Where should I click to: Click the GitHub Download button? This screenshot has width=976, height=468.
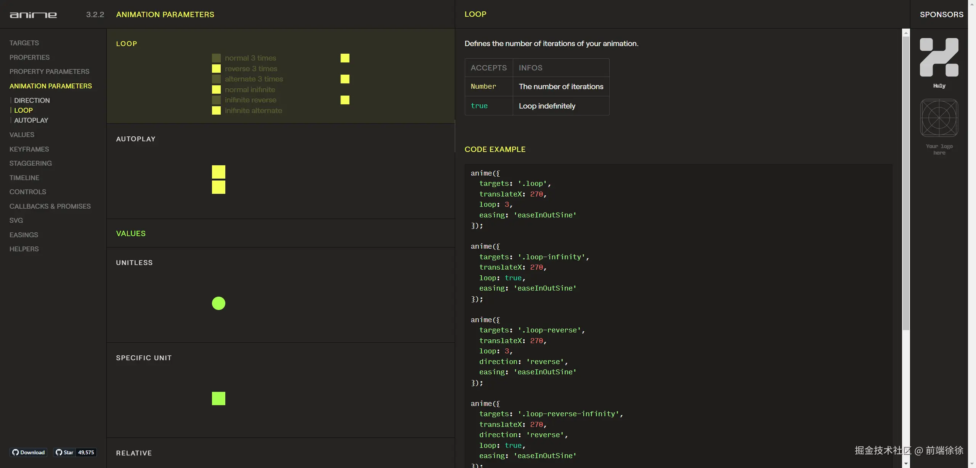(x=29, y=452)
